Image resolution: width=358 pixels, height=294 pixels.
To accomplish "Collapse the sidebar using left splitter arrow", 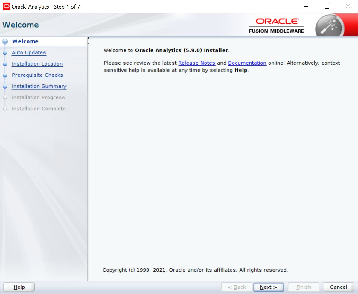I will [x=88, y=38].
